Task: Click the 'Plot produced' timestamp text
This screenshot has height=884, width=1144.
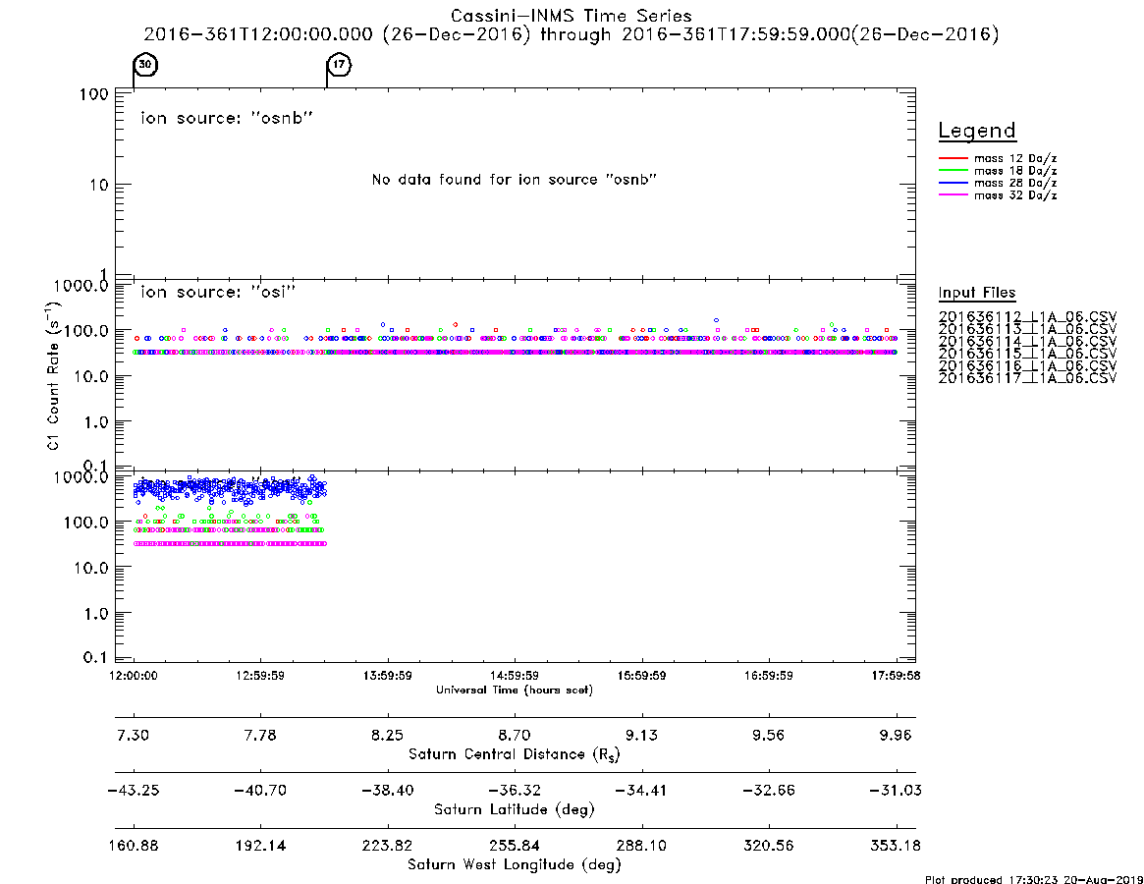Action: pos(1034,879)
